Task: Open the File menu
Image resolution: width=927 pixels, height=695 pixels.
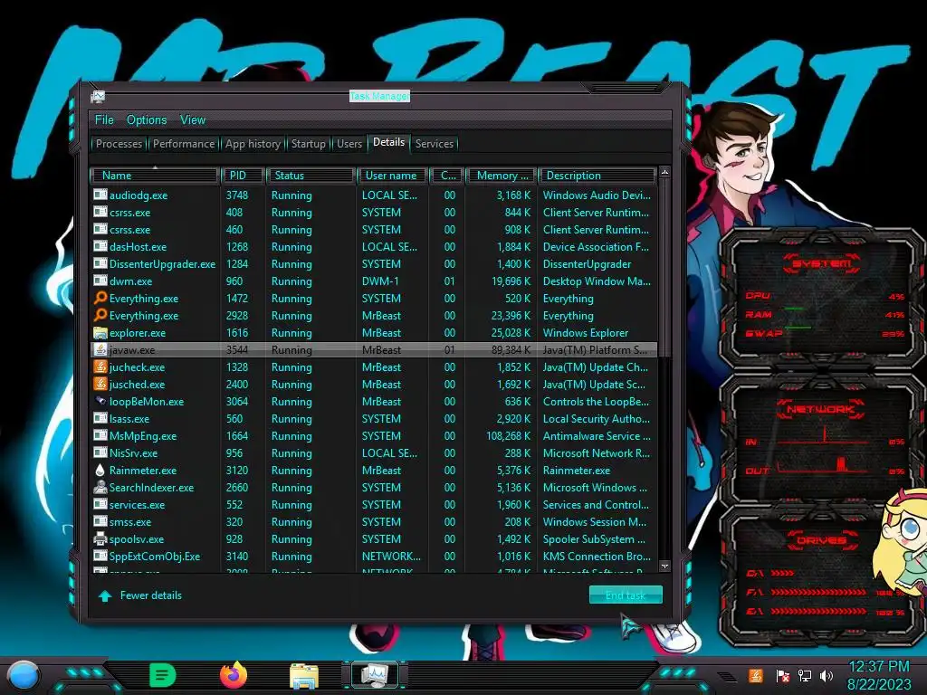Action: click(104, 120)
